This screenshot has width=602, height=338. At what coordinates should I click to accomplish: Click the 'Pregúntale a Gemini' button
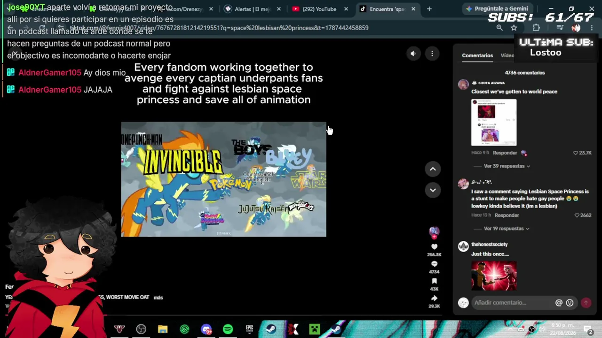click(497, 9)
